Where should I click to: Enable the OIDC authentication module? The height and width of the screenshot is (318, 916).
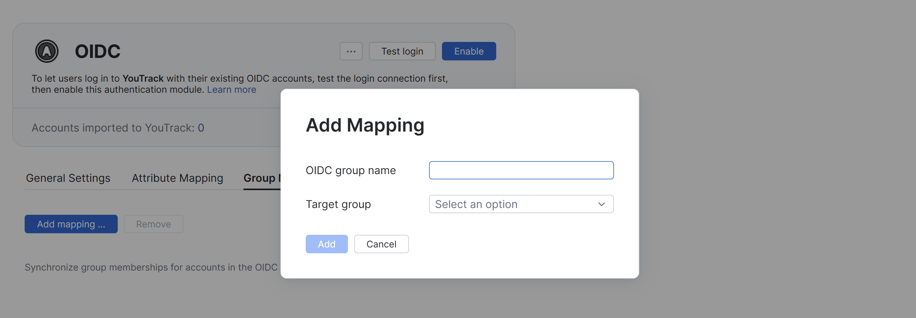[x=469, y=51]
